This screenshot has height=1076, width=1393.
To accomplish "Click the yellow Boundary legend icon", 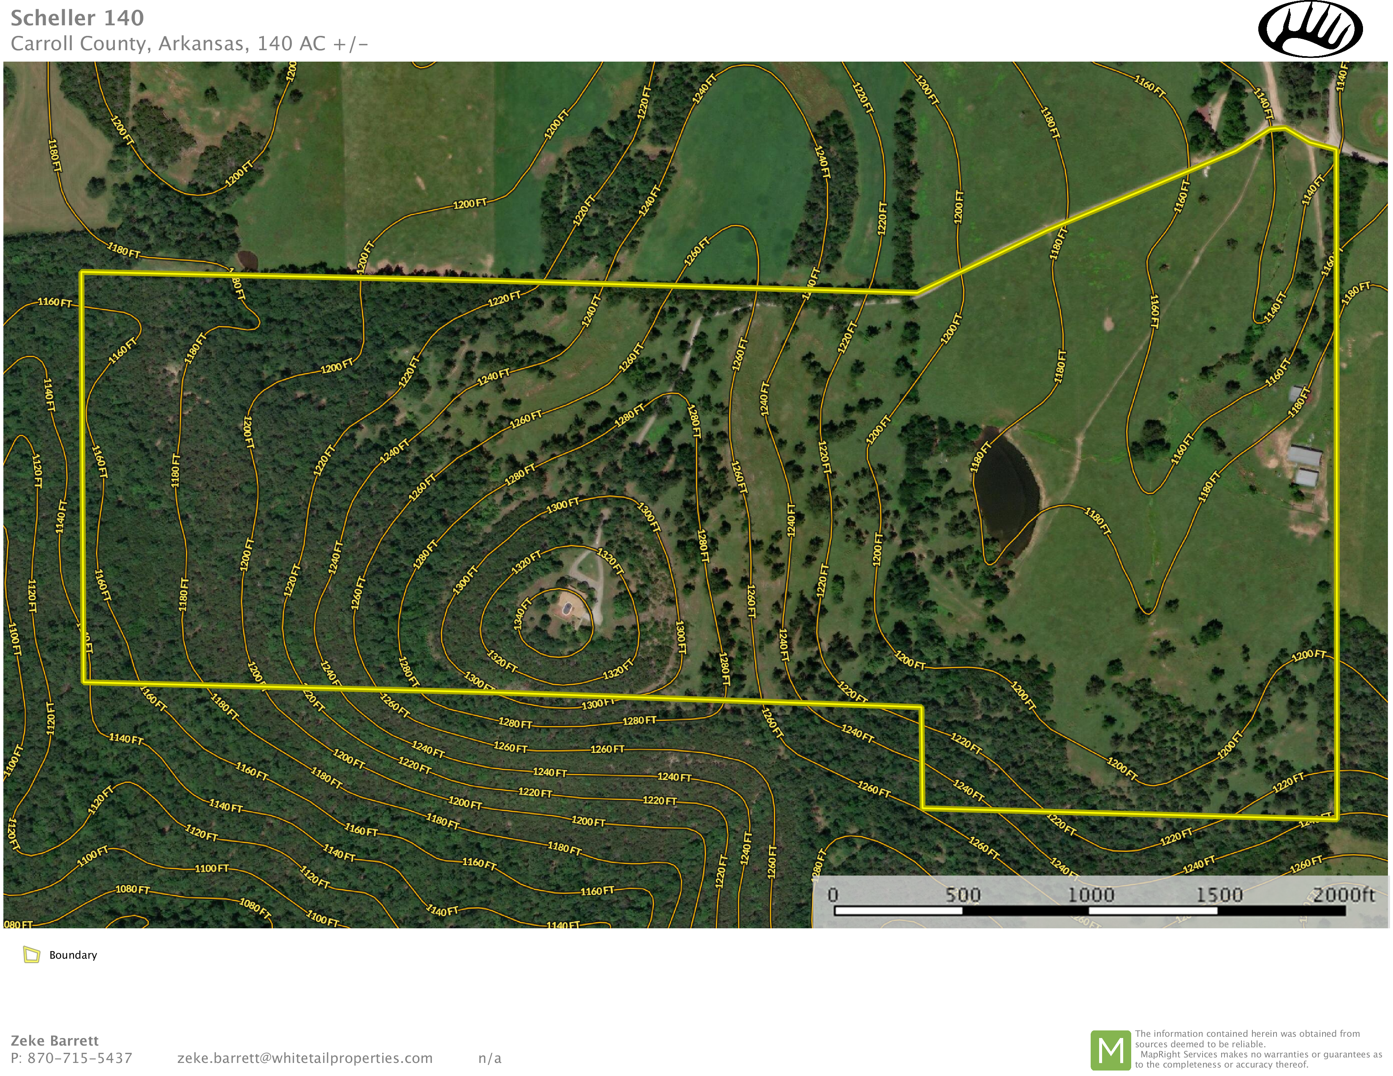I will click(x=31, y=954).
